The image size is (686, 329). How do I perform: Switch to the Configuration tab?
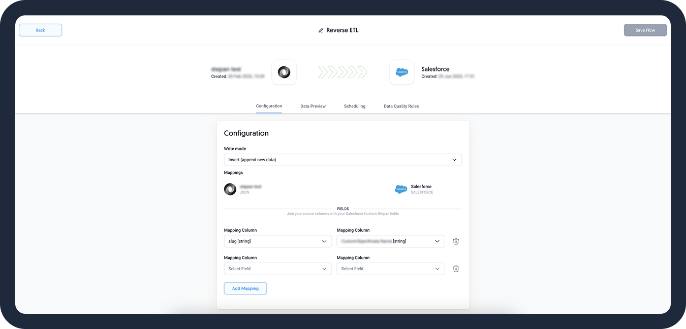(269, 106)
